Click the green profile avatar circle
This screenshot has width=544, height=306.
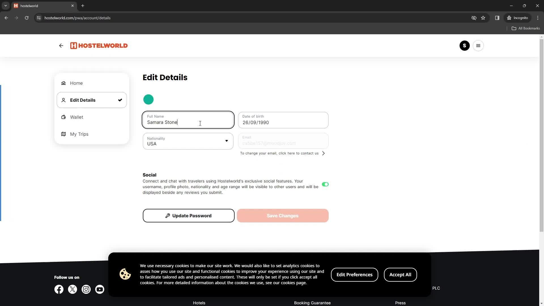click(x=148, y=99)
